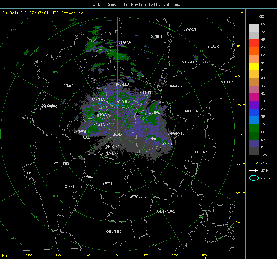Screen dimensions: 277x259
Task: Click the 'km' label at bottom left
Action: tap(5, 256)
